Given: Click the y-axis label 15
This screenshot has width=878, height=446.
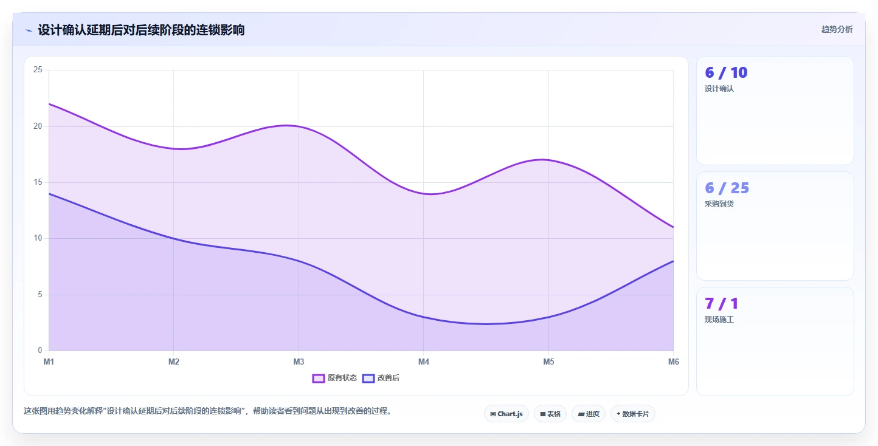Looking at the screenshot, I should click(38, 182).
